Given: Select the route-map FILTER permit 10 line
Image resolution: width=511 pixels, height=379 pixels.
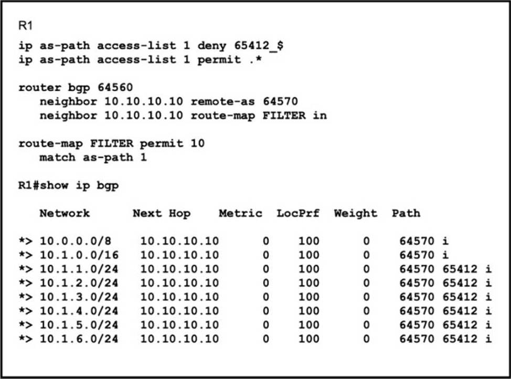Looking at the screenshot, I should click(111, 143).
